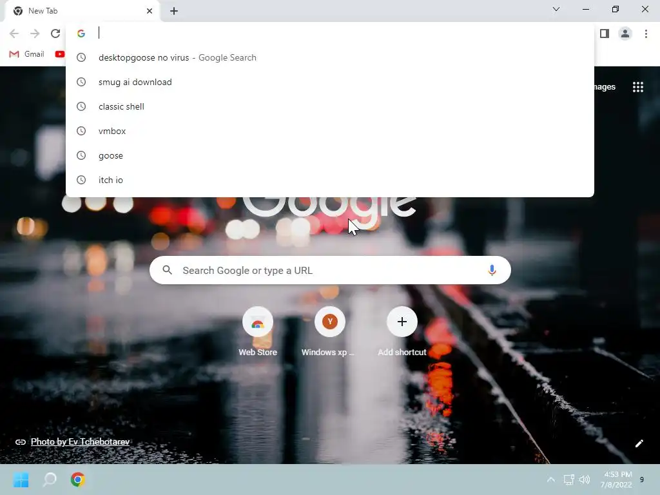
Task: Open taskbar Search
Action: pos(50,480)
